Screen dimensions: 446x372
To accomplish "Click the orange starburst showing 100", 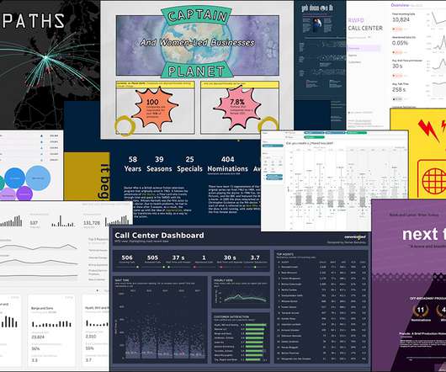I will 155,109.
